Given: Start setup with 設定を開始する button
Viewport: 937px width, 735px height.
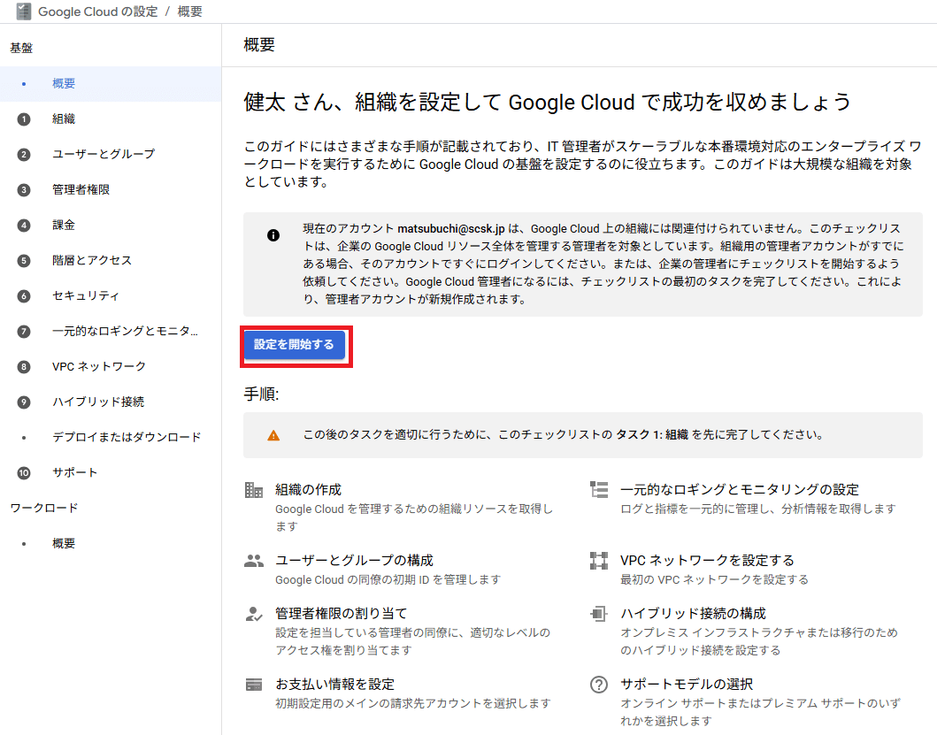Looking at the screenshot, I should (x=294, y=345).
